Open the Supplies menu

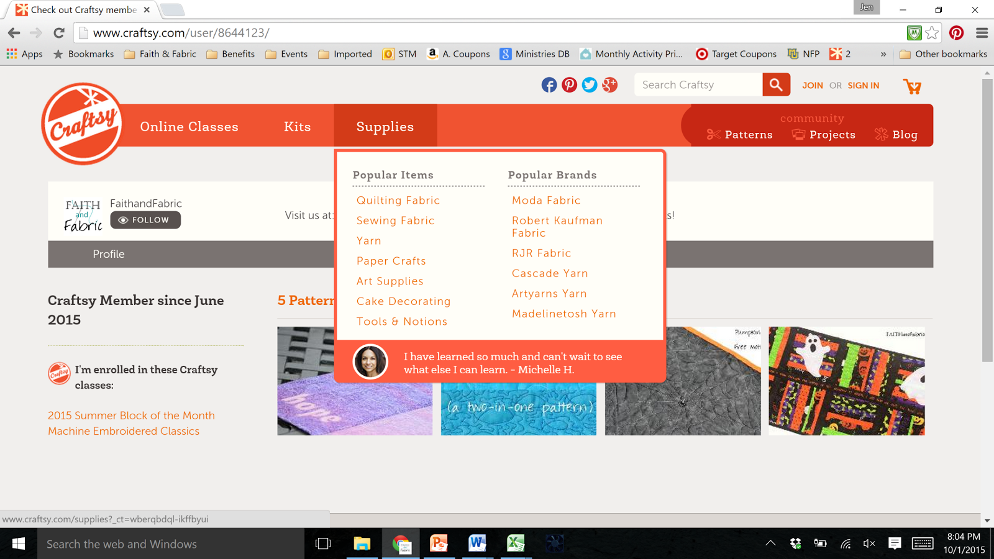385,126
